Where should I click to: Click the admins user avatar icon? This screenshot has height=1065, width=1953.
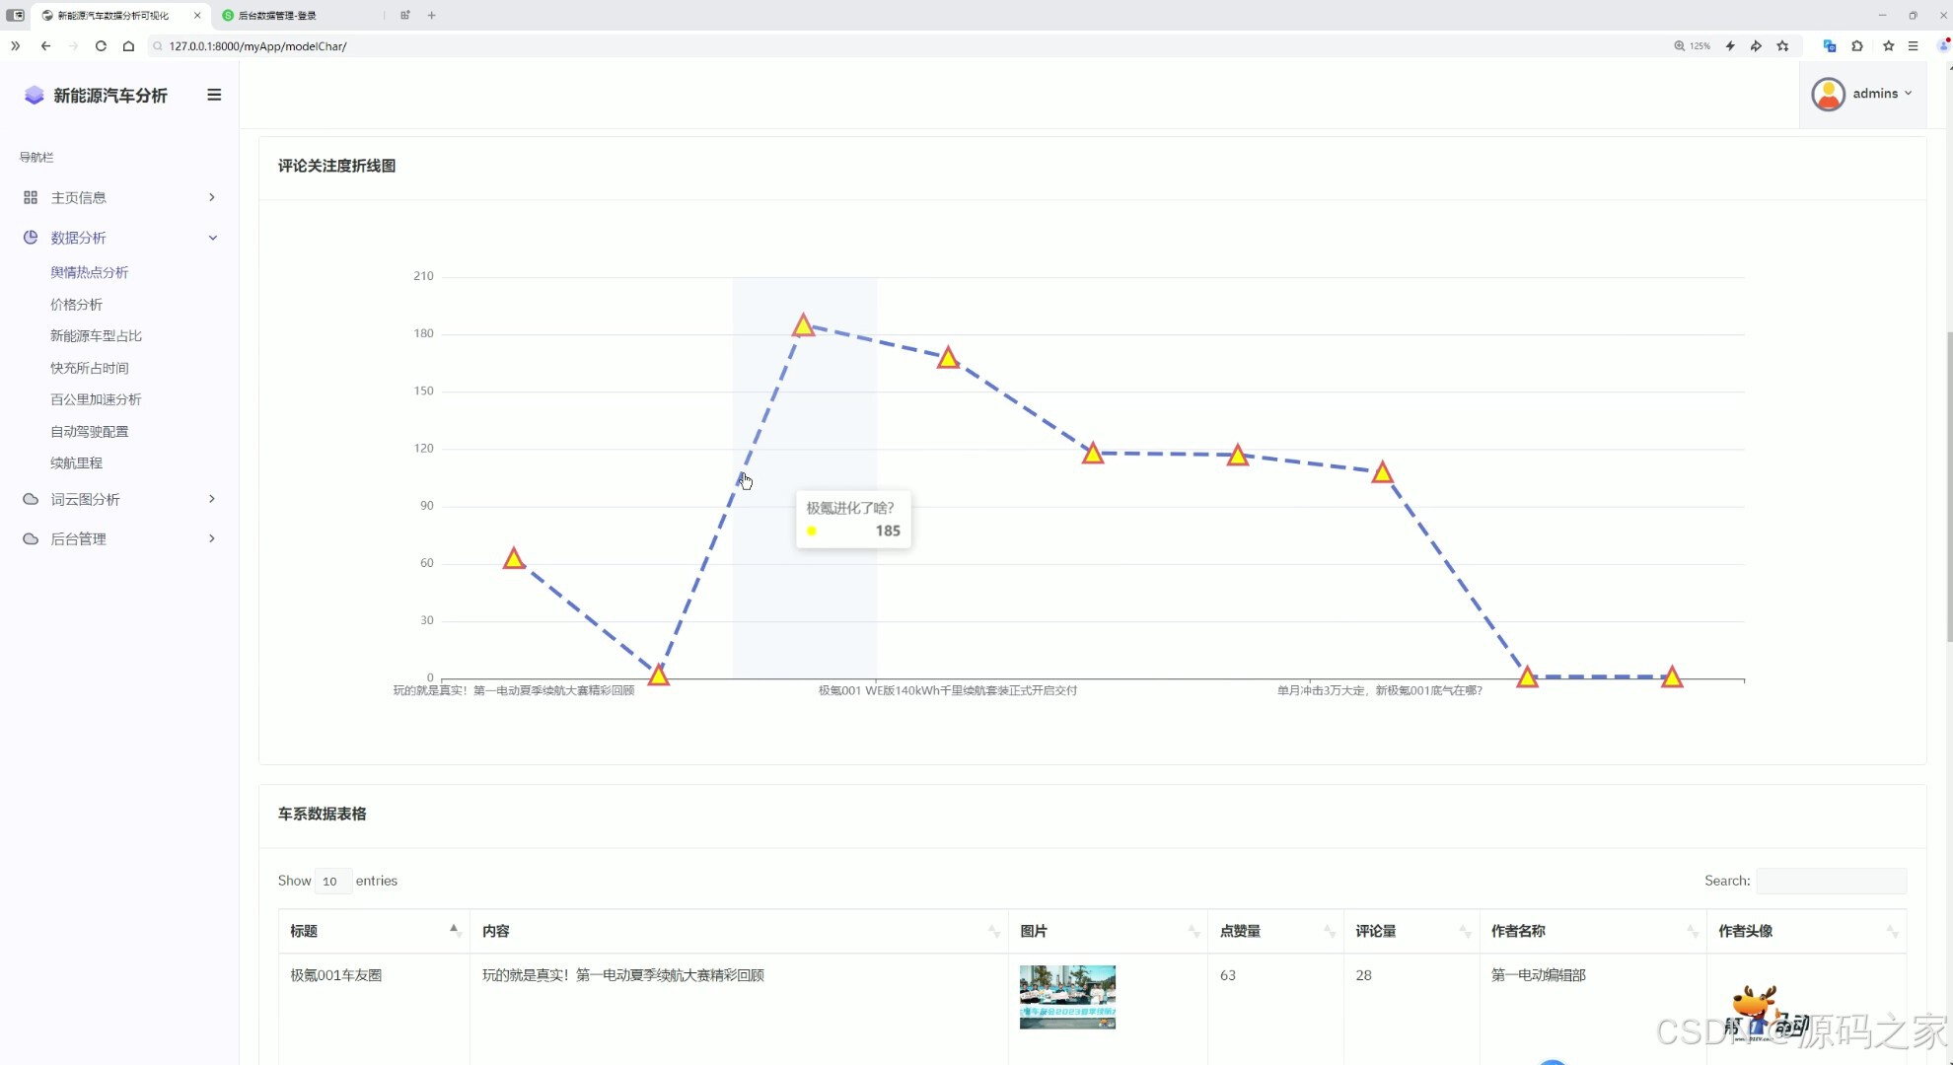pos(1828,95)
